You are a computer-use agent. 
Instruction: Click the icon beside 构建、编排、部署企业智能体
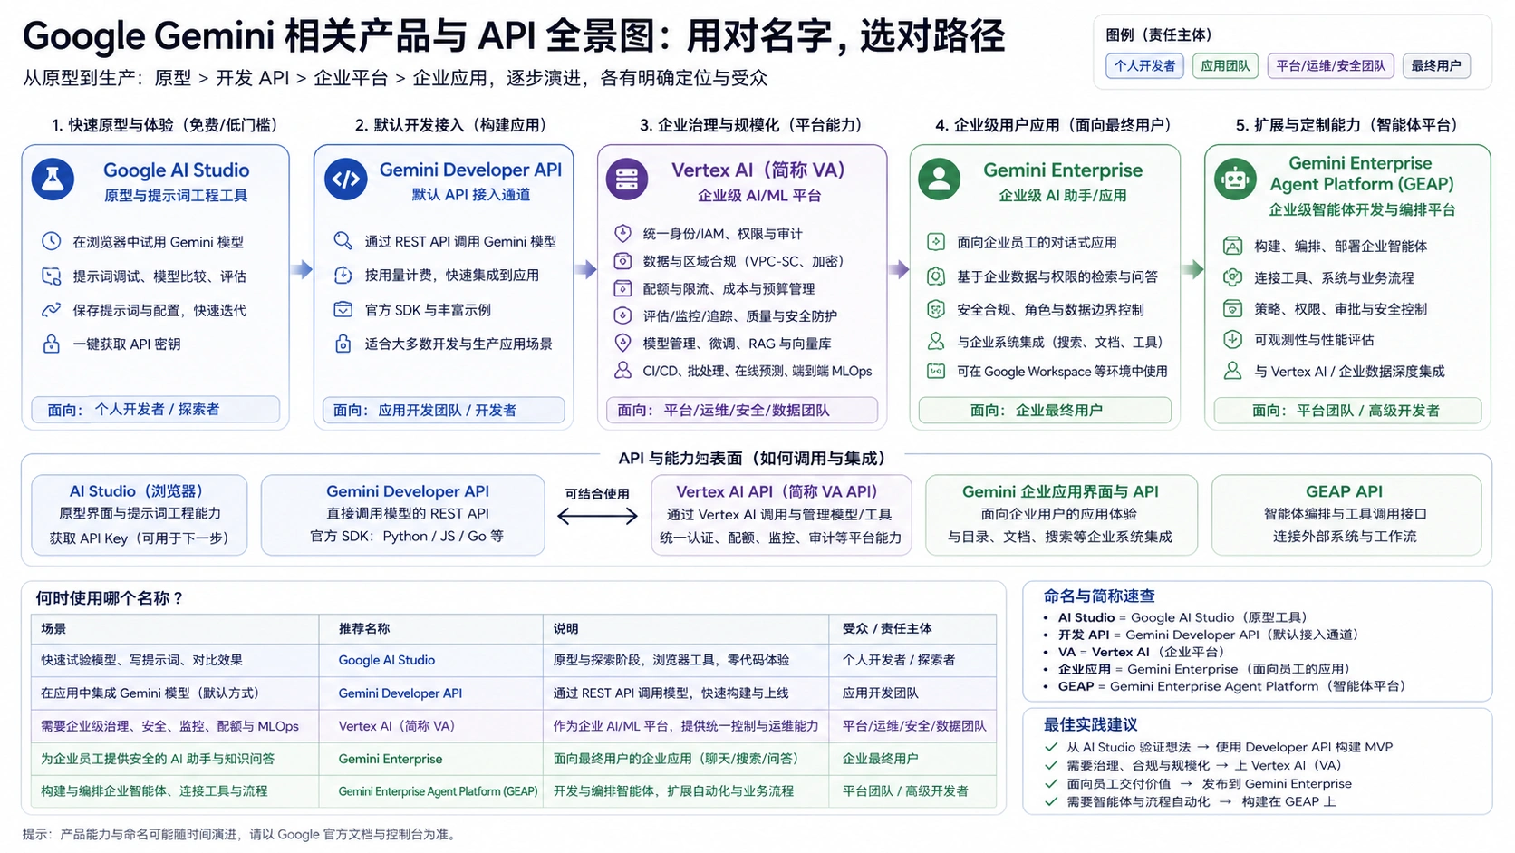pos(1232,246)
